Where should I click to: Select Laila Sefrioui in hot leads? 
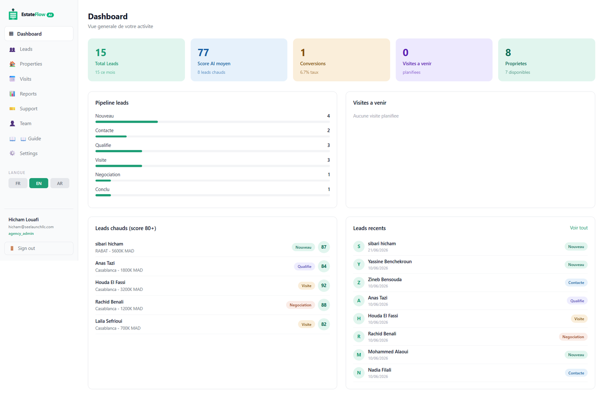point(213,325)
